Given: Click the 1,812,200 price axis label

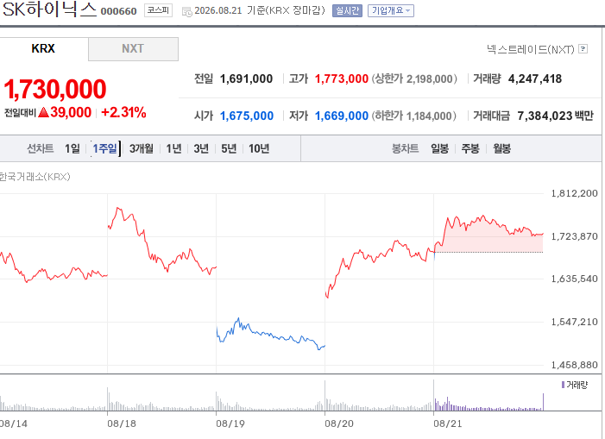Looking at the screenshot, I should click(x=574, y=193).
